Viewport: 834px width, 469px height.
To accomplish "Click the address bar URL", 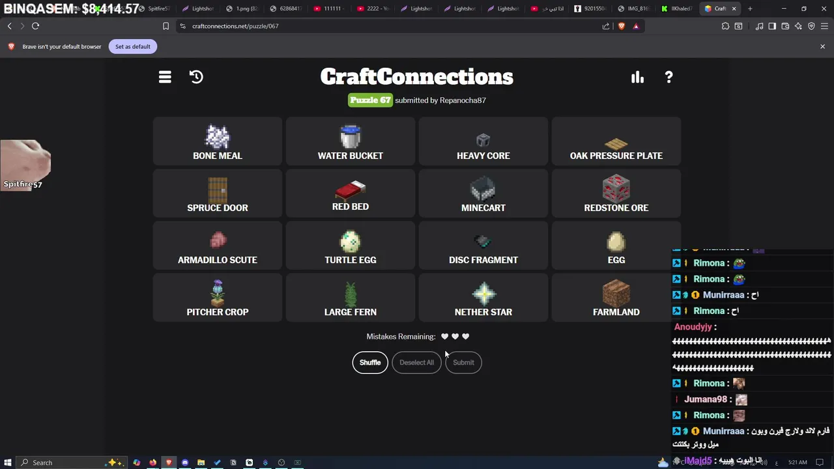I will pos(235,26).
